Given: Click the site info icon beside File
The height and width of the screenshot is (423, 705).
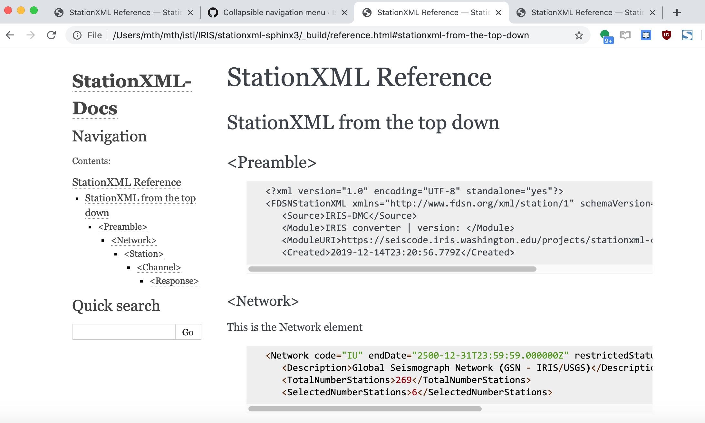Looking at the screenshot, I should click(x=77, y=35).
